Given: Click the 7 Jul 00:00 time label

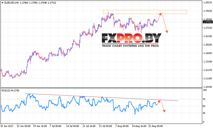Looking at the screenshot, I should point(55,126).
